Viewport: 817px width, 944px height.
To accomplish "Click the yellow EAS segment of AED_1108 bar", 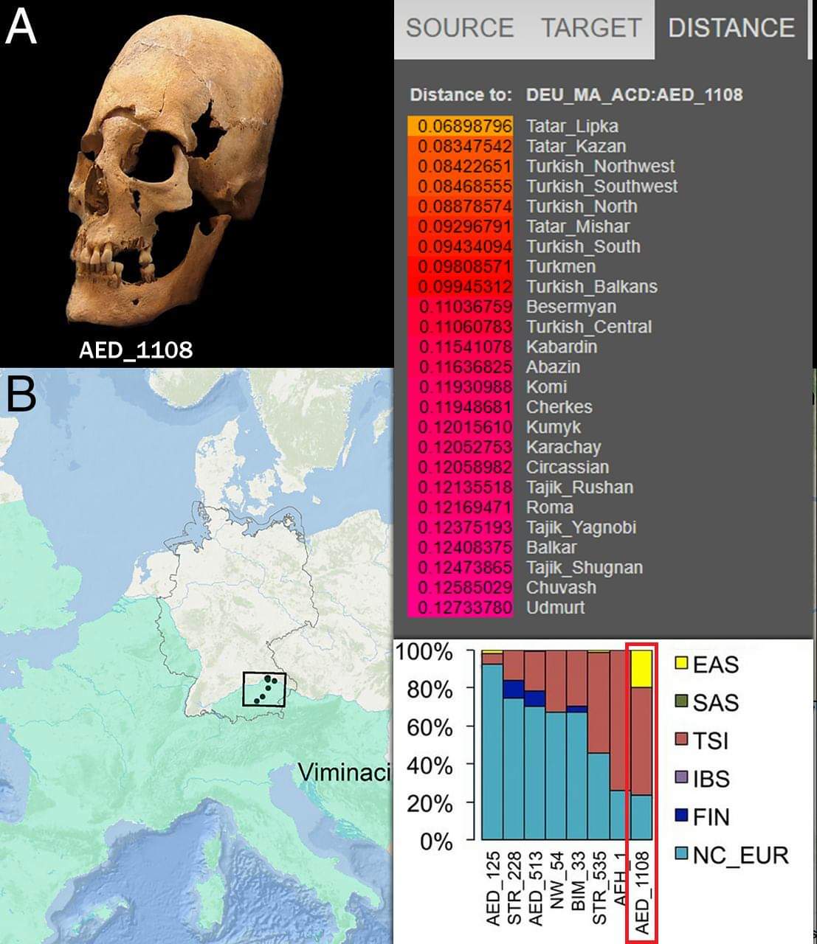I will point(641,669).
